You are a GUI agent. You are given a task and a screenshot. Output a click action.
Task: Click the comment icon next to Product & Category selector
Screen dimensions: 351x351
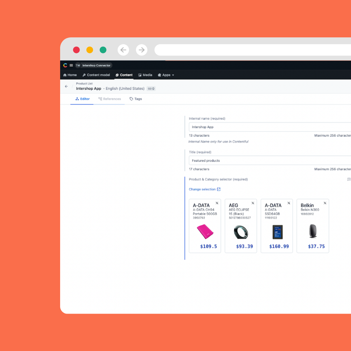349,179
